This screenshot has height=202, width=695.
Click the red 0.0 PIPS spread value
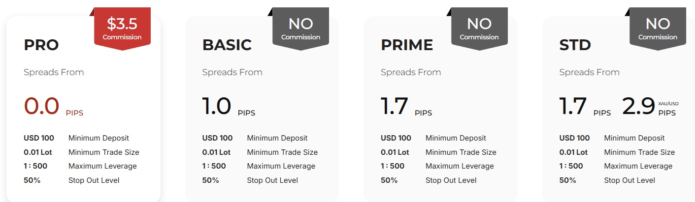(x=54, y=106)
